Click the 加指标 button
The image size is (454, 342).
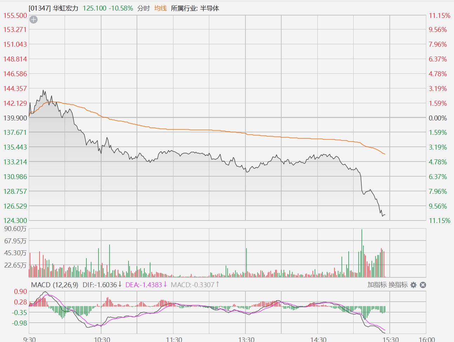(x=377, y=285)
